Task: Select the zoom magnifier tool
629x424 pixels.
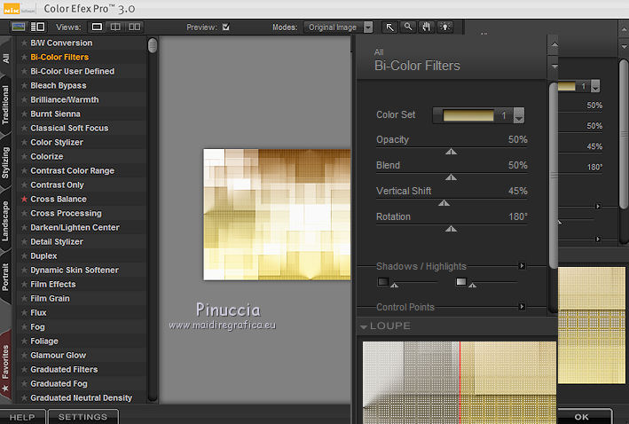Action: point(408,27)
